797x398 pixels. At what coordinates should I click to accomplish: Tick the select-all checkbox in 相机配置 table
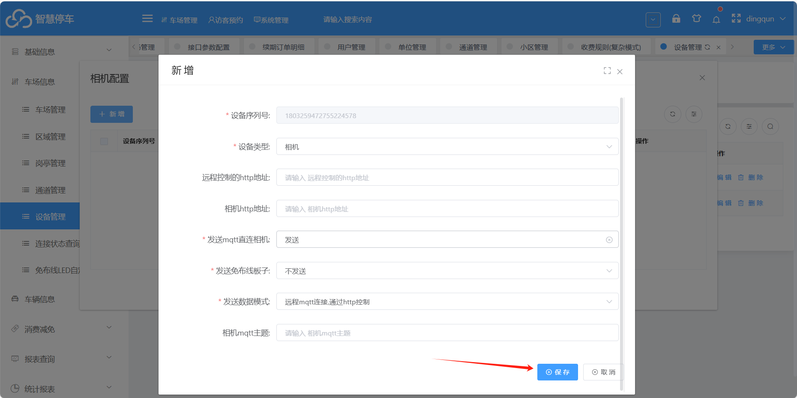(104, 141)
